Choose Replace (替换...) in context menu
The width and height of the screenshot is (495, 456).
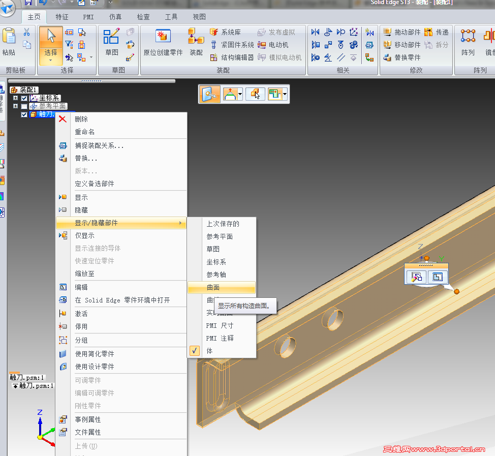(x=121, y=158)
